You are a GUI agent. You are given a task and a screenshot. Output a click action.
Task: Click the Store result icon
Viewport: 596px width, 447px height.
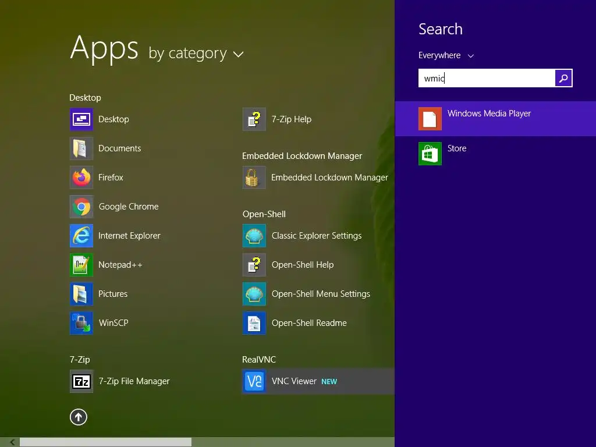click(x=430, y=154)
